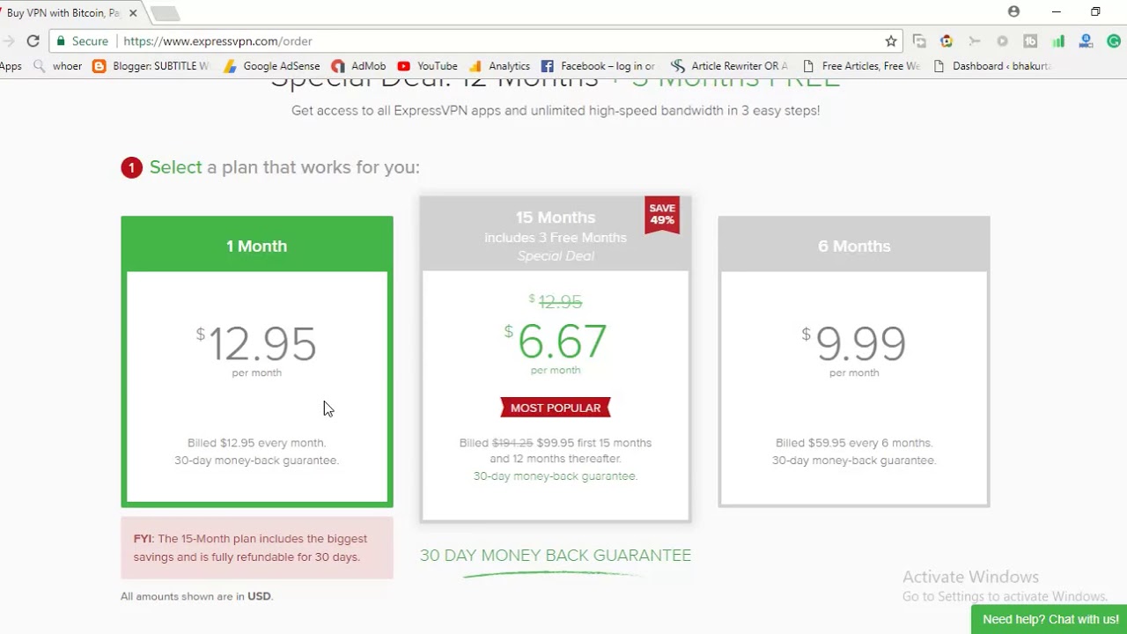Restore down the Chrome window

[x=1095, y=11]
